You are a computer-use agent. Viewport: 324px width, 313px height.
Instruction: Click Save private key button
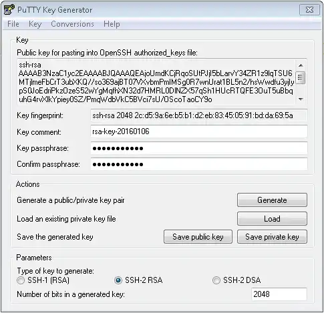272,237
